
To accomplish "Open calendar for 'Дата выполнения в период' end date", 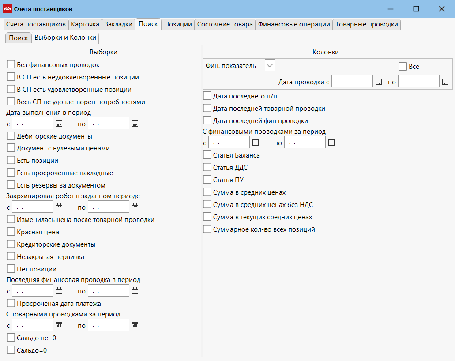I will (x=135, y=123).
